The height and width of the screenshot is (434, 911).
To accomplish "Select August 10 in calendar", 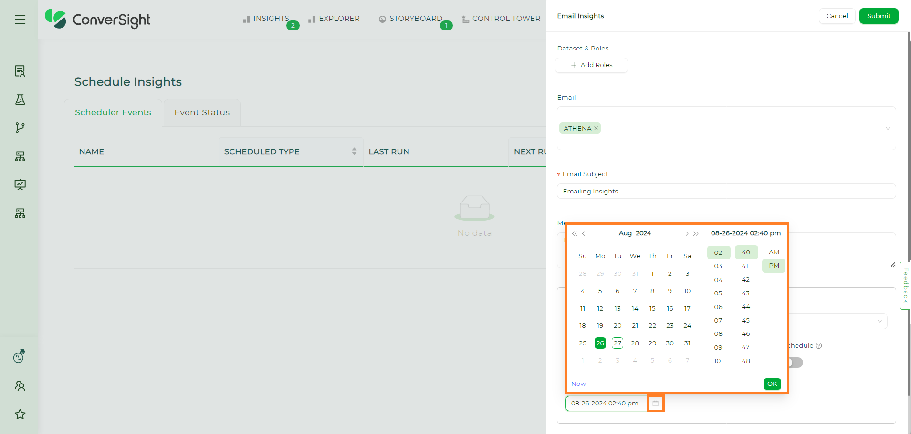I will [687, 291].
